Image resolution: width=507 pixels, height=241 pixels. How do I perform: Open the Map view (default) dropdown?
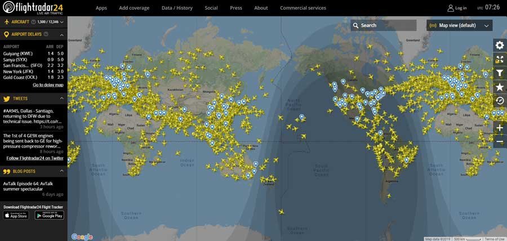click(x=460, y=25)
